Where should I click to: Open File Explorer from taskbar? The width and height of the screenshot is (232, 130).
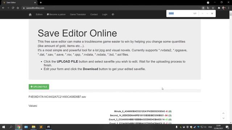[x=34, y=127]
